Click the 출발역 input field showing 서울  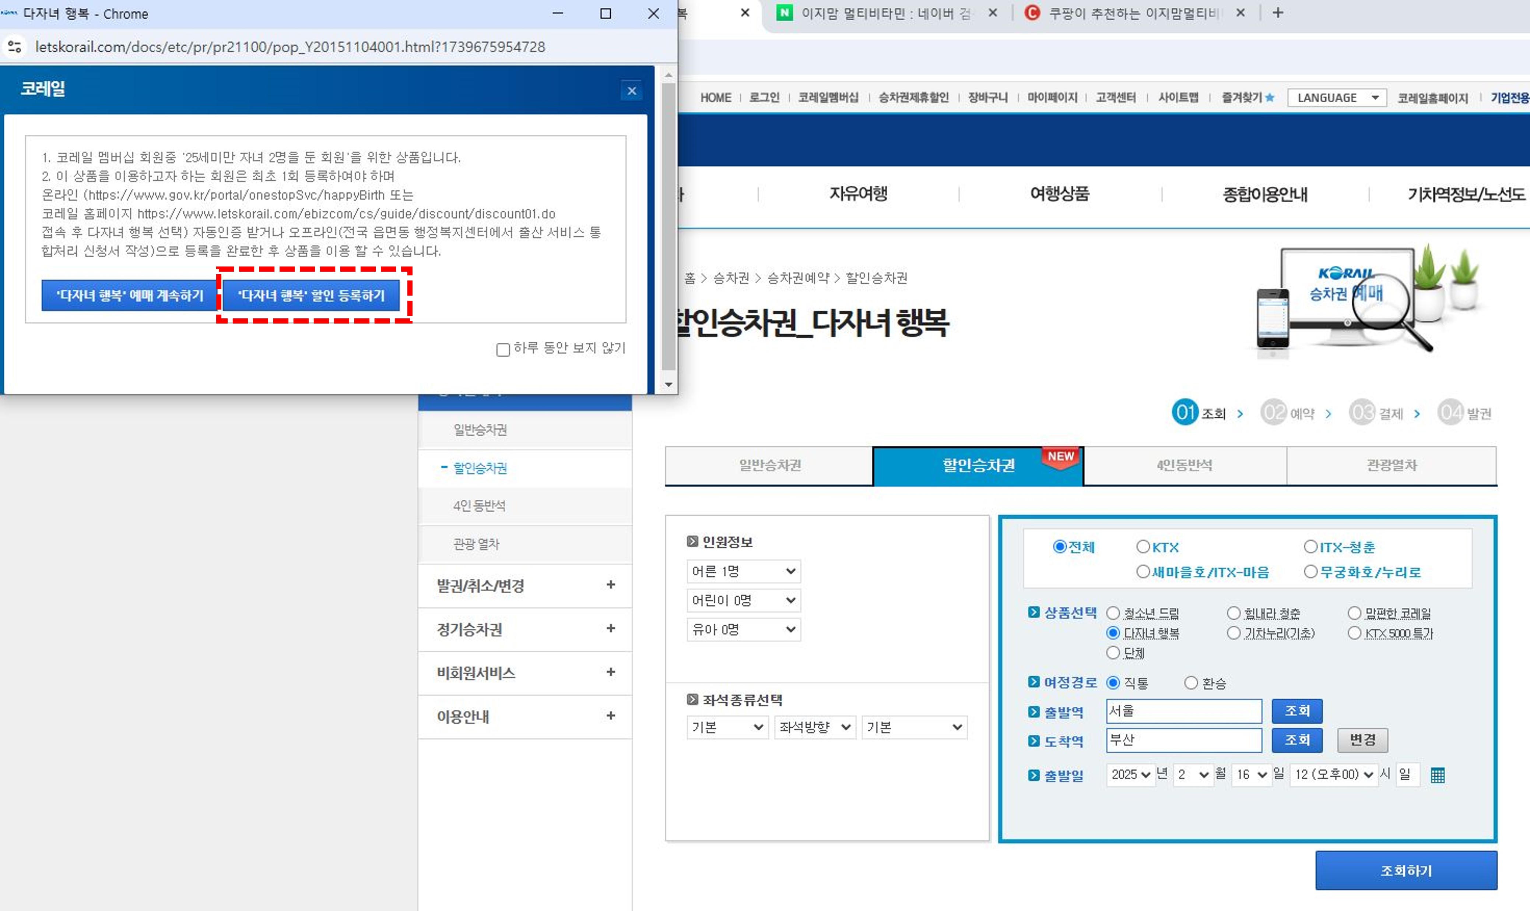[1183, 711]
